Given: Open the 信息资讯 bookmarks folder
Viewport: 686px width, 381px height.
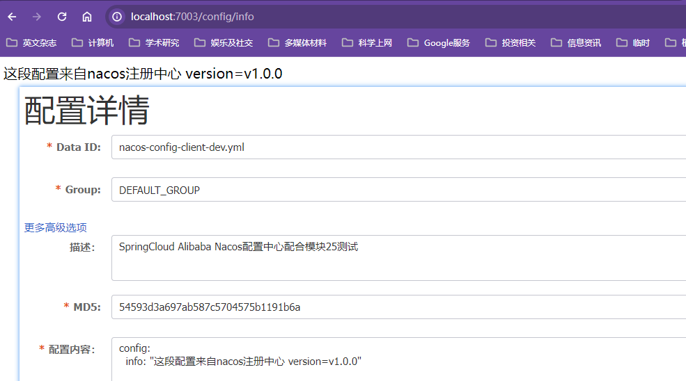Looking at the screenshot, I should coord(577,43).
